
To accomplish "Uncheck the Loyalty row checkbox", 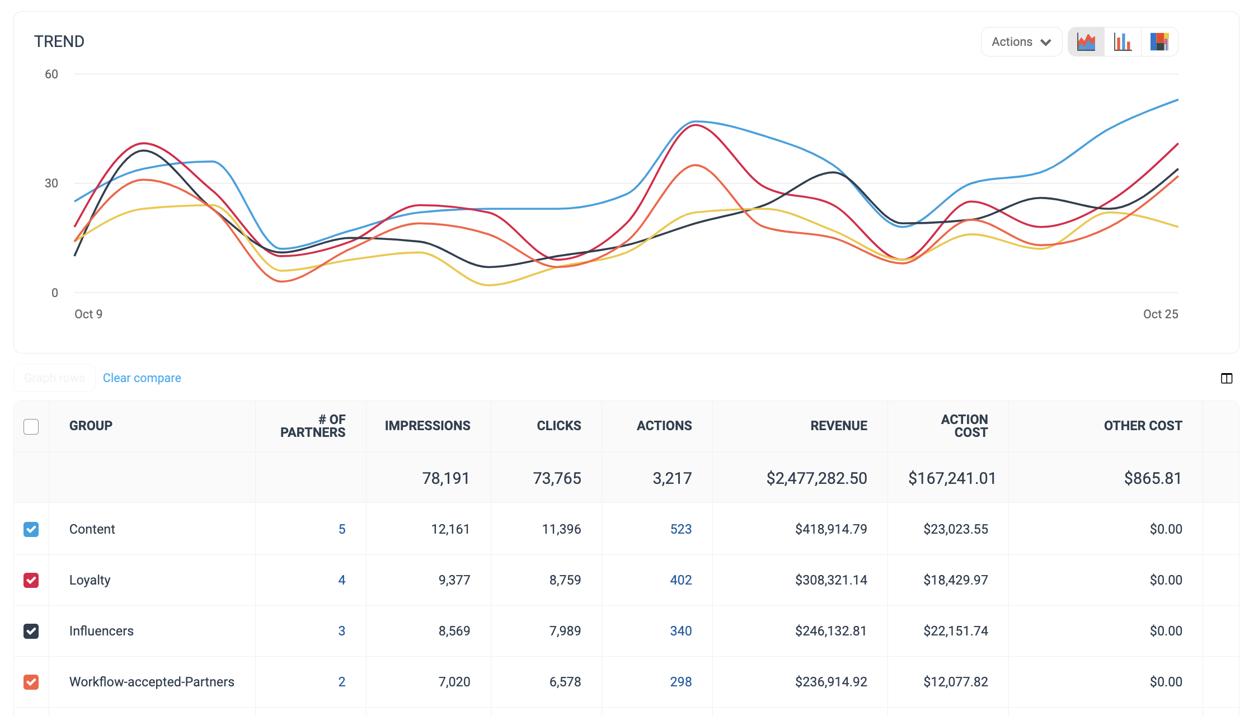I will pos(31,580).
